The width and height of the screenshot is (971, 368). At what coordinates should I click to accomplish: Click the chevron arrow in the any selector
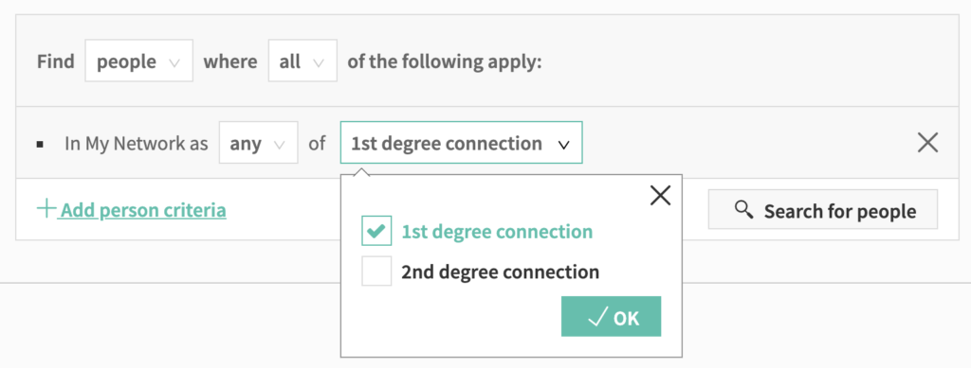tap(280, 145)
